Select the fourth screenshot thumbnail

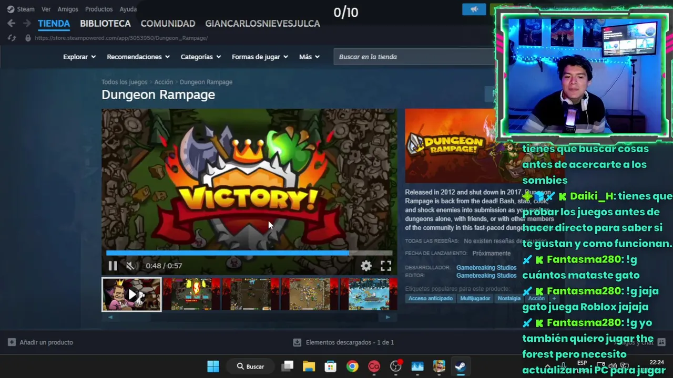[310, 295]
